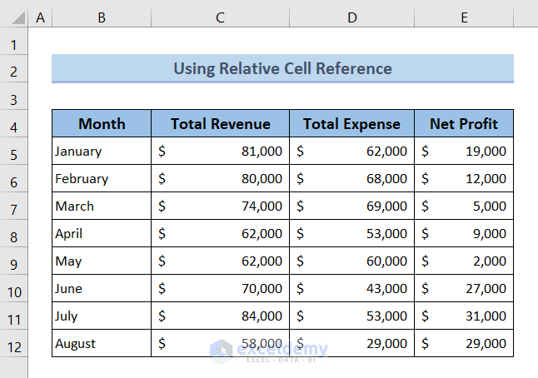Screen dimensions: 538x378
Task: Click the 'Total Expense' header cell
Action: (351, 124)
